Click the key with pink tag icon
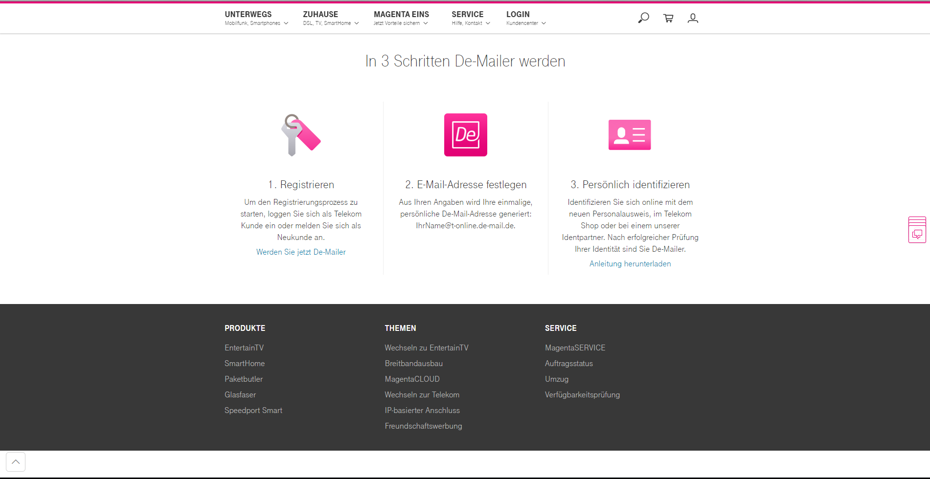This screenshot has height=479, width=930. click(301, 135)
